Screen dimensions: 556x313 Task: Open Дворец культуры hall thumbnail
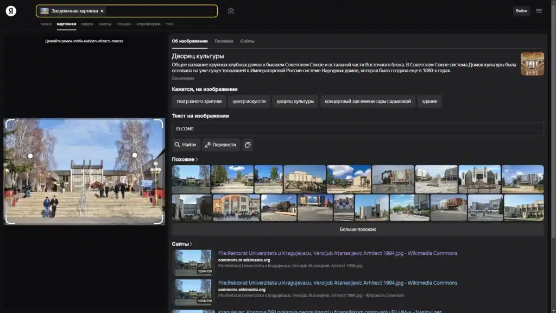pos(532,64)
